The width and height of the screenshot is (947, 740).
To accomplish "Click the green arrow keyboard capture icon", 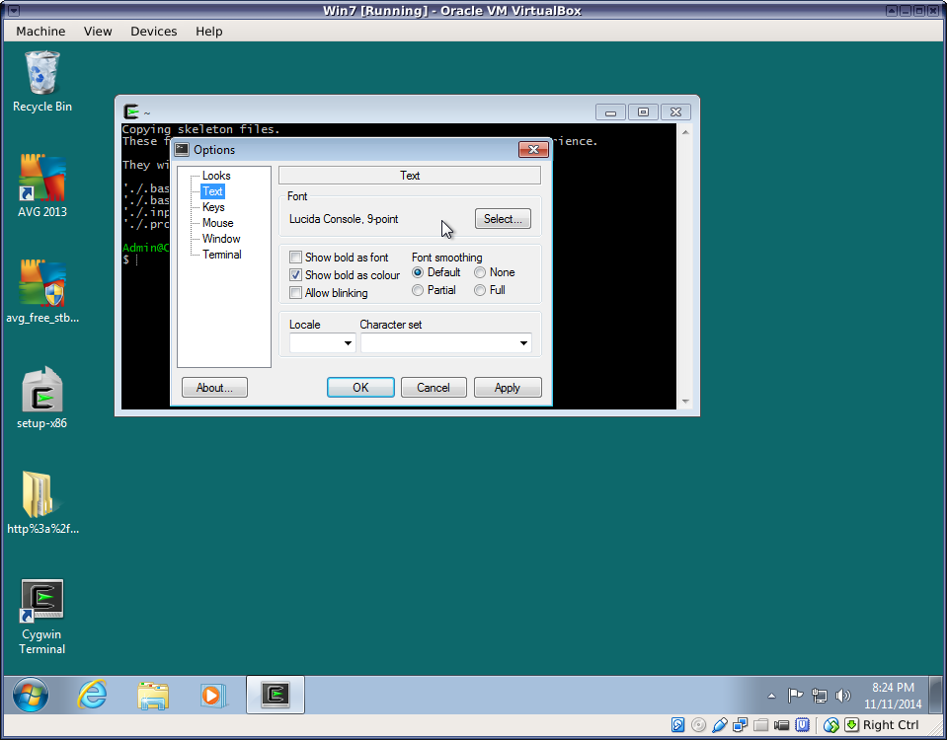I will click(x=851, y=725).
